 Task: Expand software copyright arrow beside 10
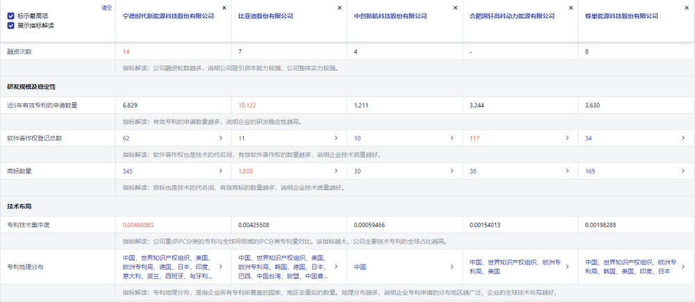tap(452, 137)
